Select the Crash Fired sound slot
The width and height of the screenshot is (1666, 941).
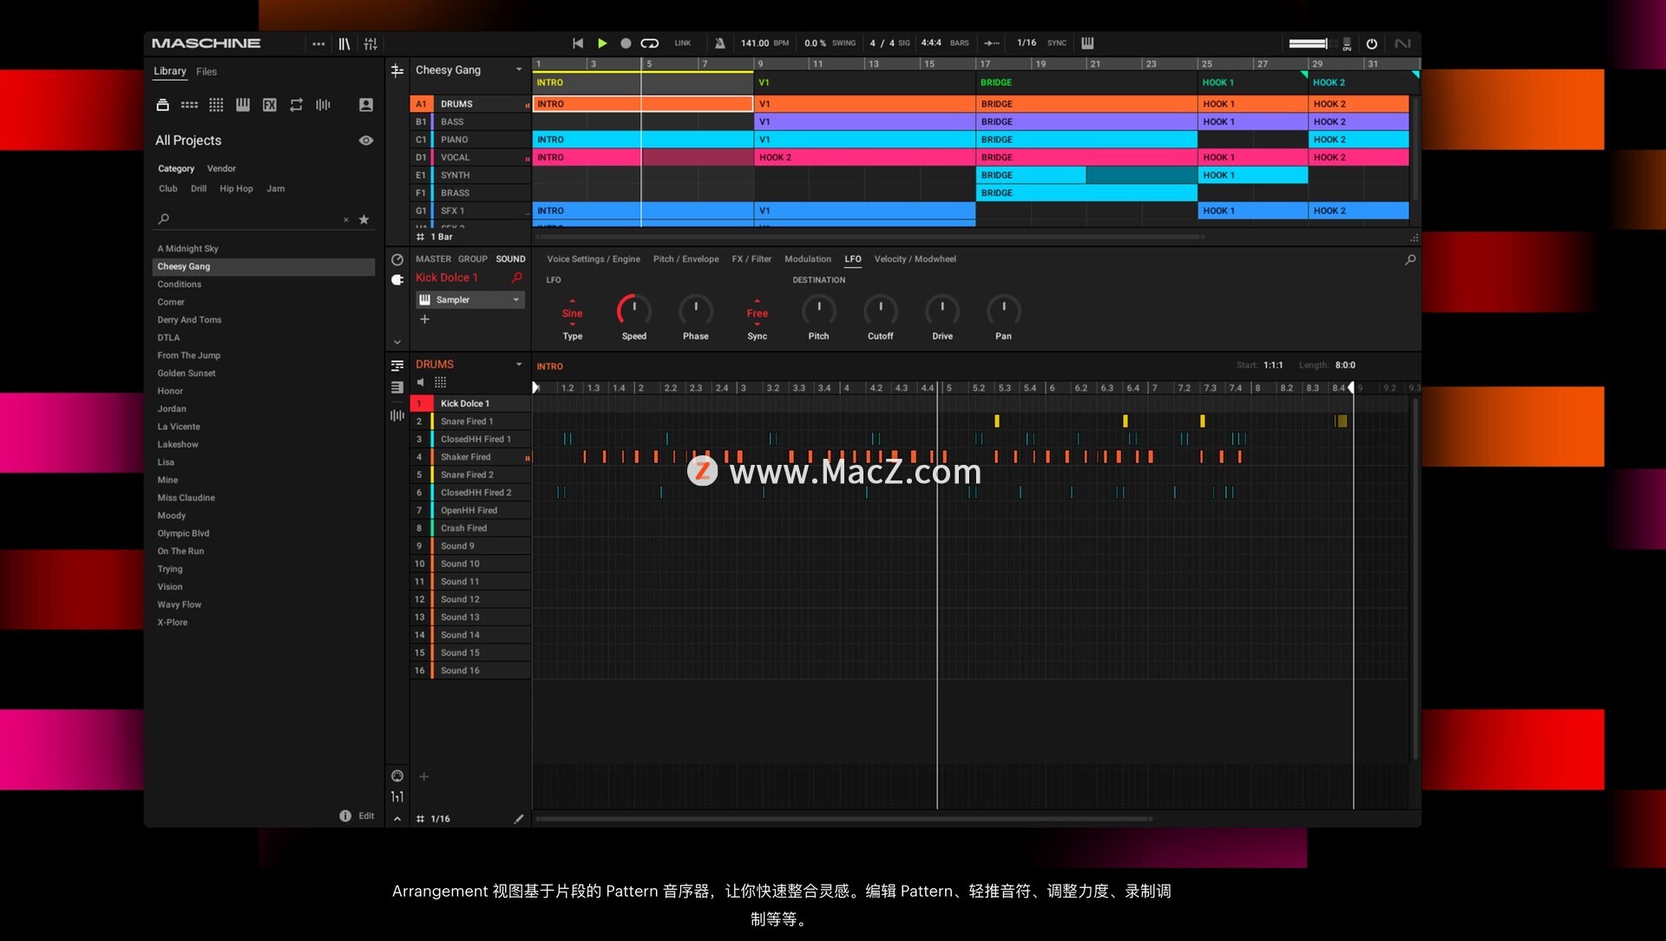pyautogui.click(x=469, y=528)
